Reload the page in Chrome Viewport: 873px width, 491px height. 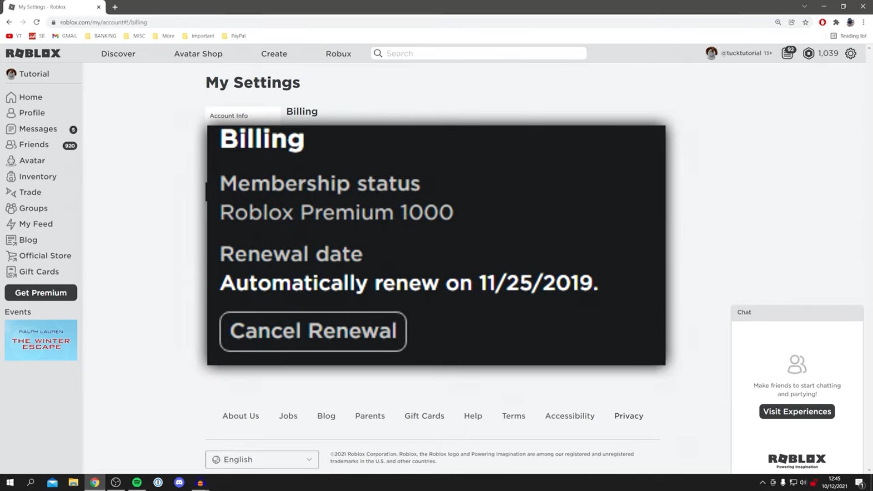pos(37,22)
